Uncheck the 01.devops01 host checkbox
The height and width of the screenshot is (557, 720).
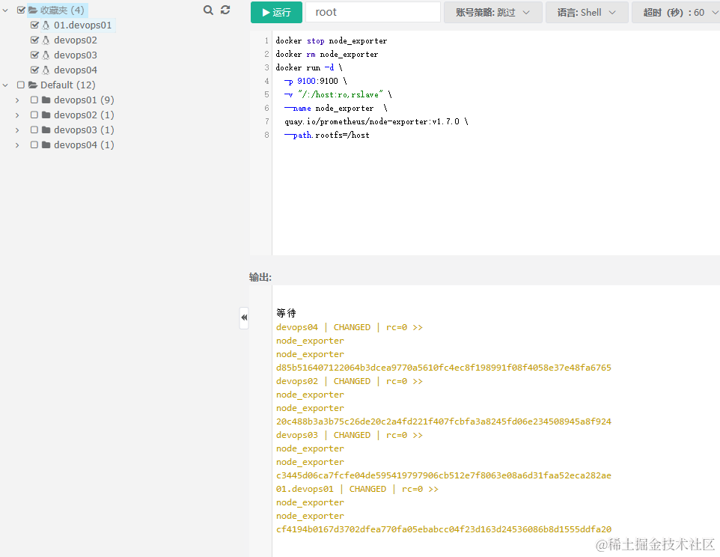[x=34, y=25]
